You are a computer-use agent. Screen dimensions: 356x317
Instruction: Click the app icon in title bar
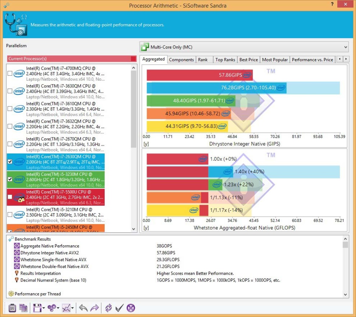(6, 5)
